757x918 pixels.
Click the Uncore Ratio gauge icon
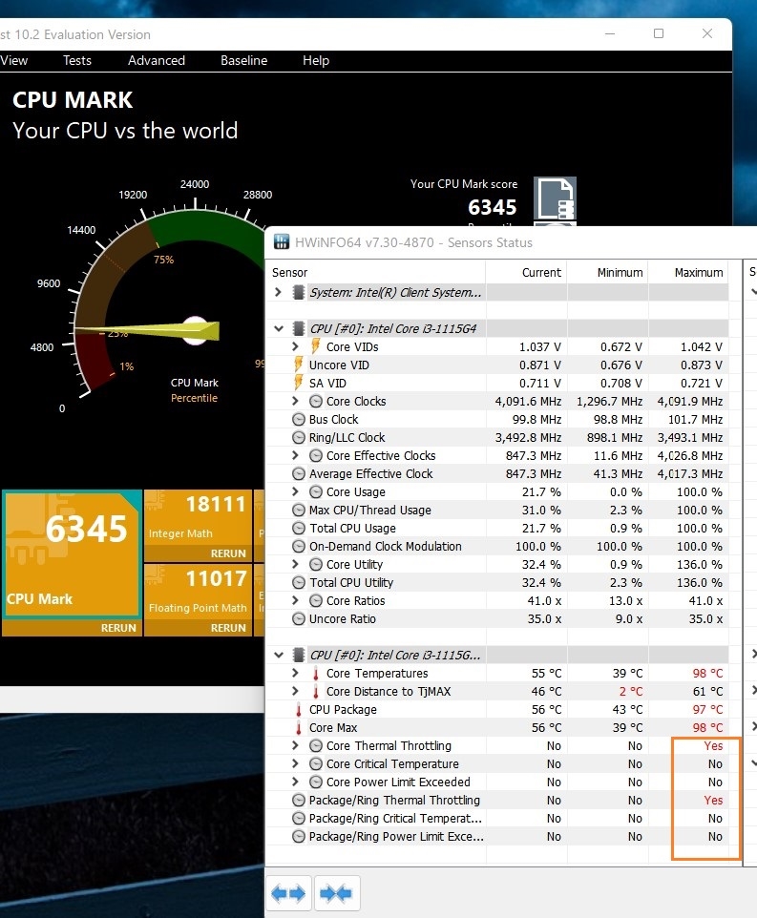click(x=299, y=618)
